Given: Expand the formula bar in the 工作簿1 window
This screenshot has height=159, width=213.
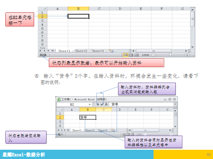Looking at the screenshot, I should [175, 104].
